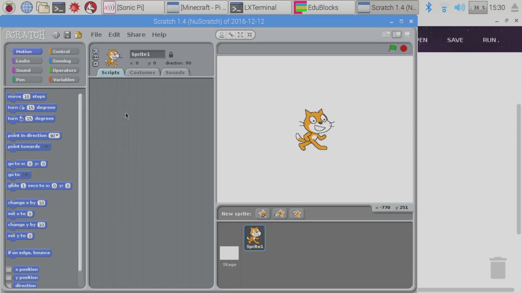The image size is (522, 293).
Task: Select the Looks block category
Action: 27,61
